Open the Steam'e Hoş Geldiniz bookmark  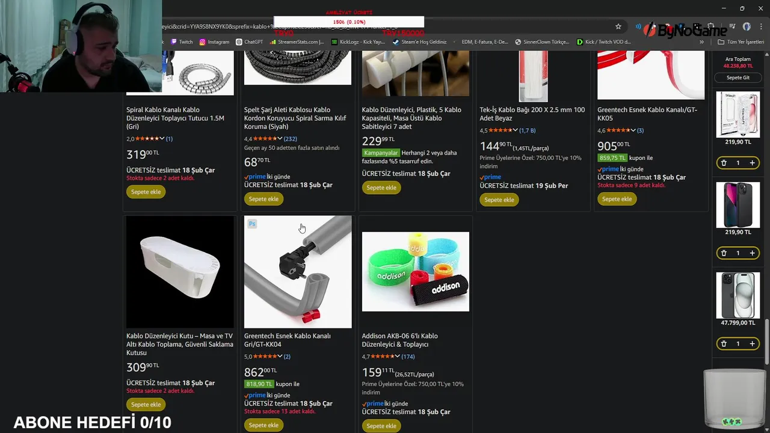click(x=419, y=42)
